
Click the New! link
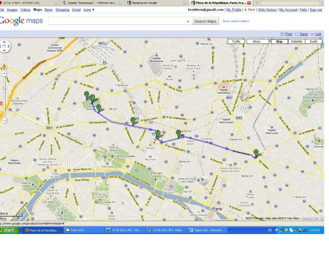[x=252, y=10]
